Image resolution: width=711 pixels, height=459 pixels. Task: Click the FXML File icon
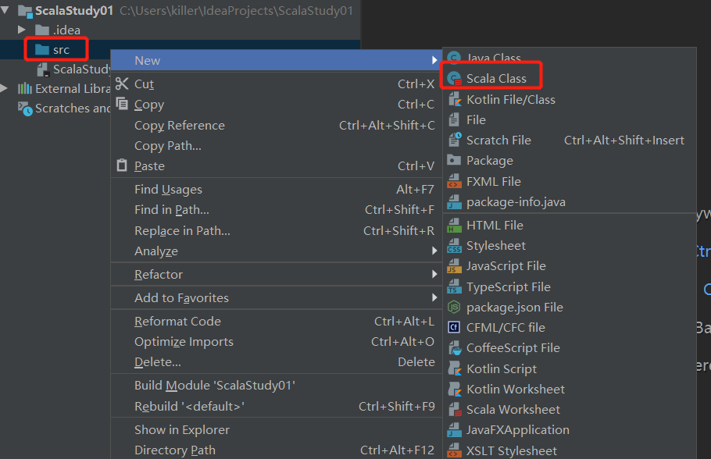454,181
